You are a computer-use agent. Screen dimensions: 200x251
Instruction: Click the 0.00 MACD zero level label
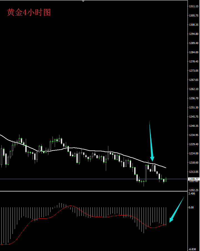191,207
